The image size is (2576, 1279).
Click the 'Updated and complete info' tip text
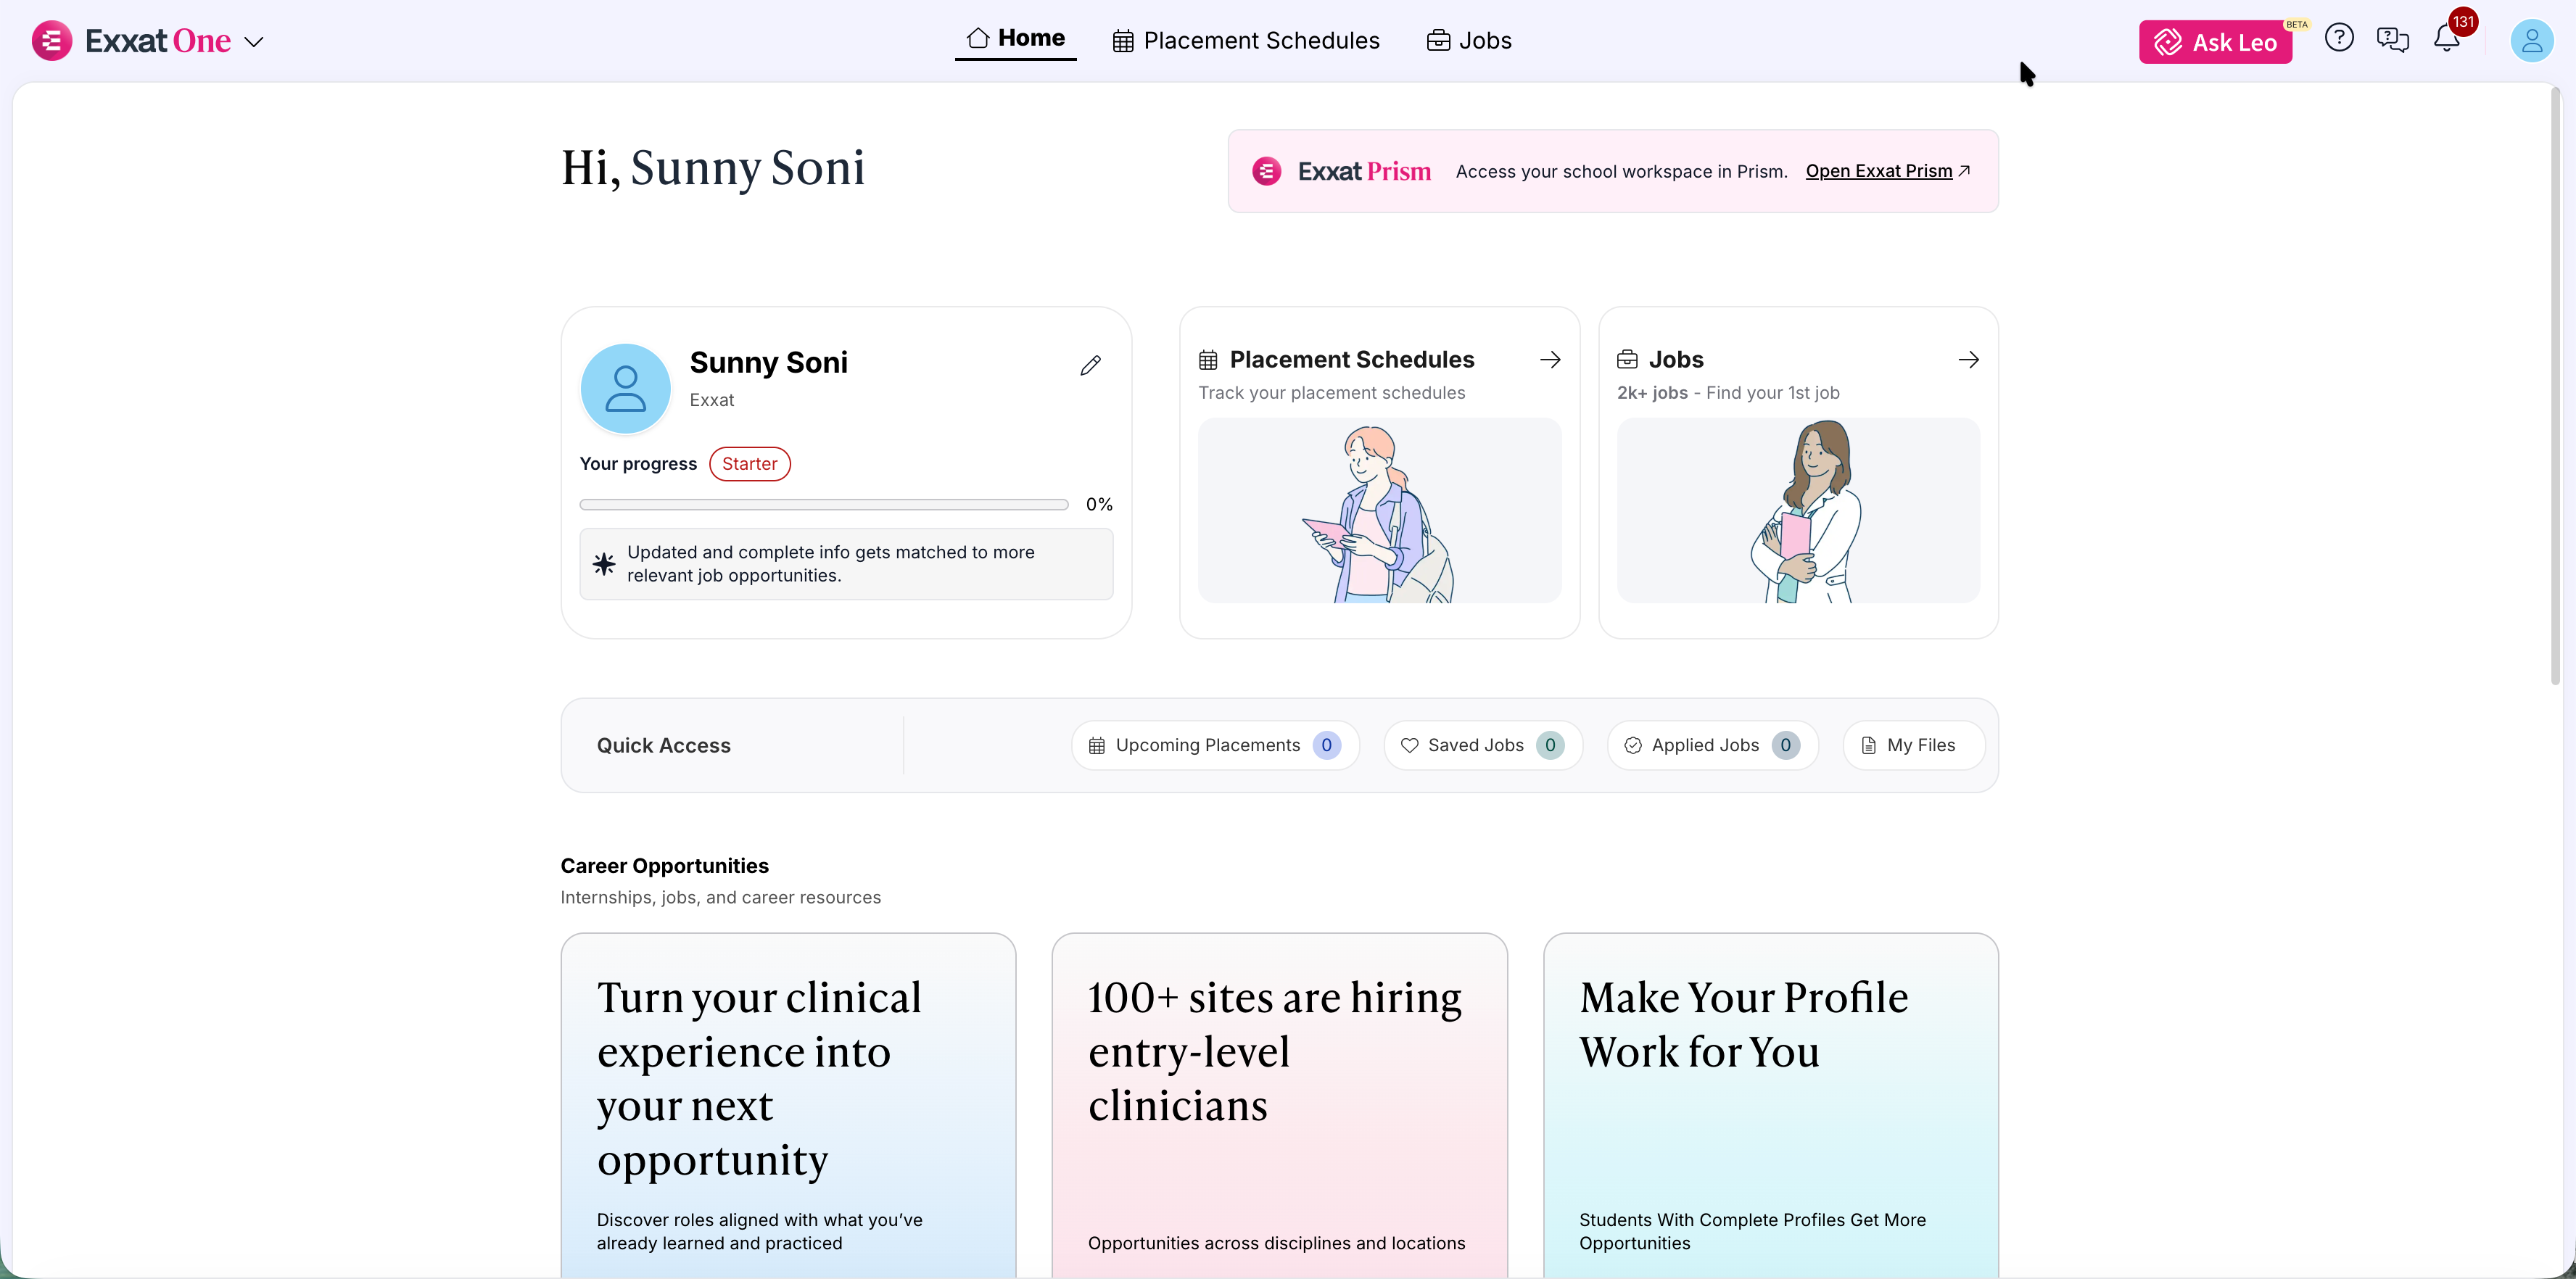point(831,564)
